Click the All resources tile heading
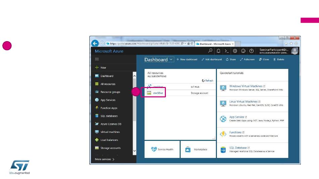 tap(155, 73)
